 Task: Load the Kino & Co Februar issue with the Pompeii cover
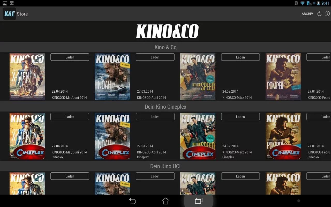[x=319, y=57]
